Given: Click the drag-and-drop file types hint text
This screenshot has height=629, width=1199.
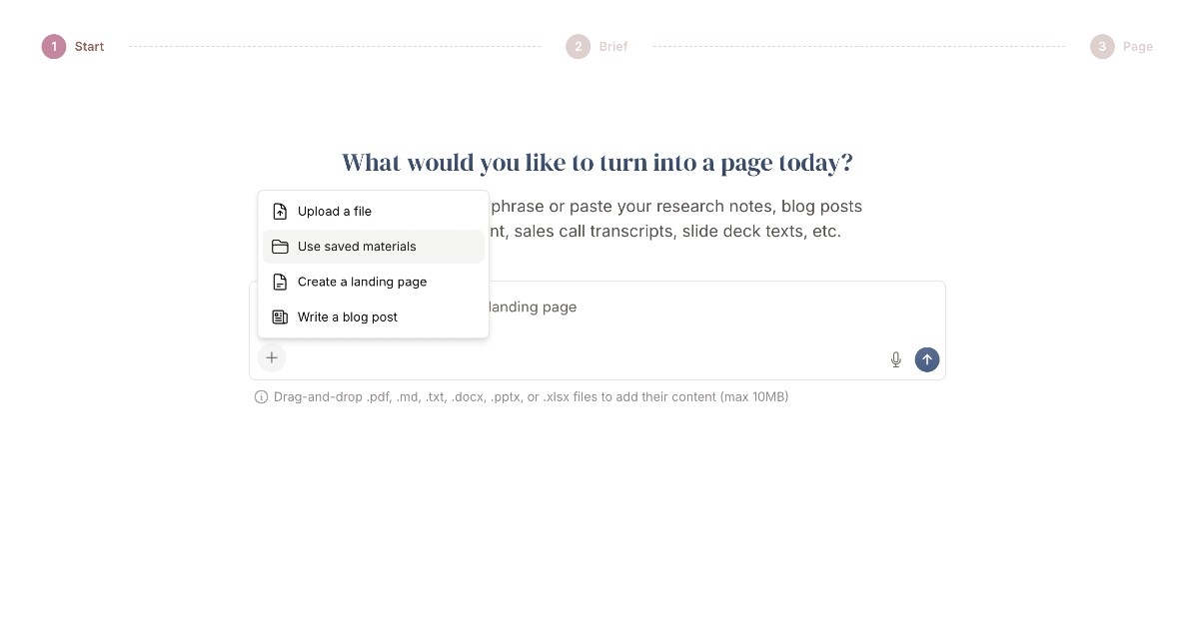Looking at the screenshot, I should coord(532,397).
